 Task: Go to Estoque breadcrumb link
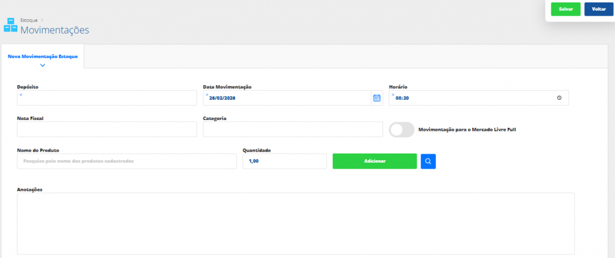pos(29,20)
